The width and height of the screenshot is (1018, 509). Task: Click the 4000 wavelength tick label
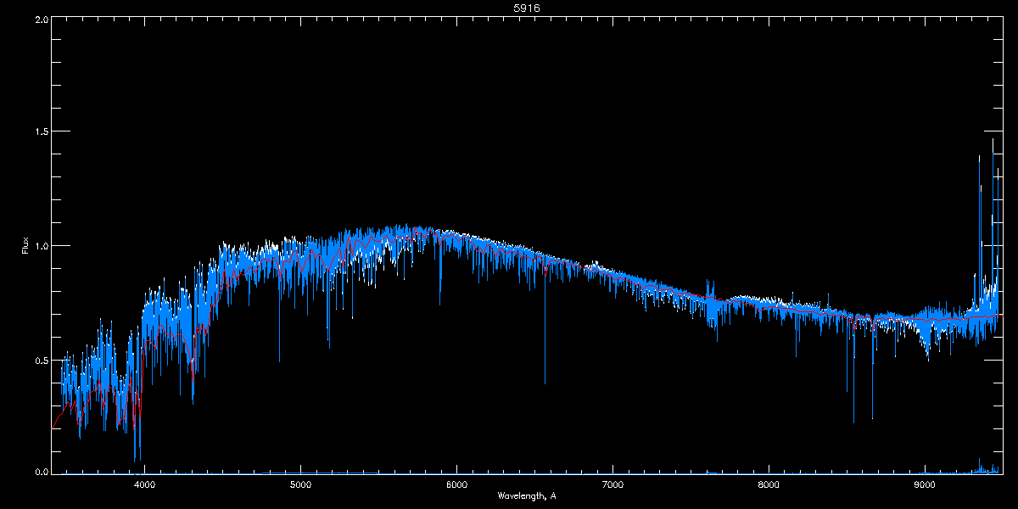pos(144,485)
